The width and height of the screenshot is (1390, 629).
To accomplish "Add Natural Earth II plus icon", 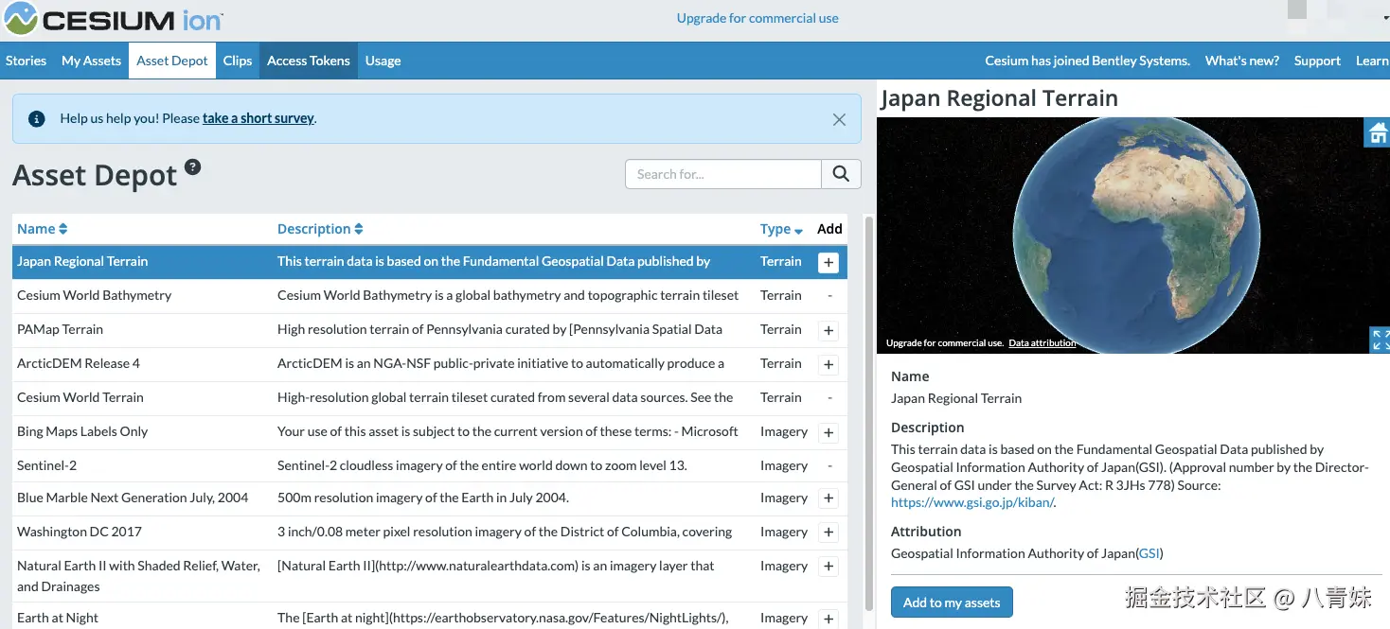I will point(829,567).
